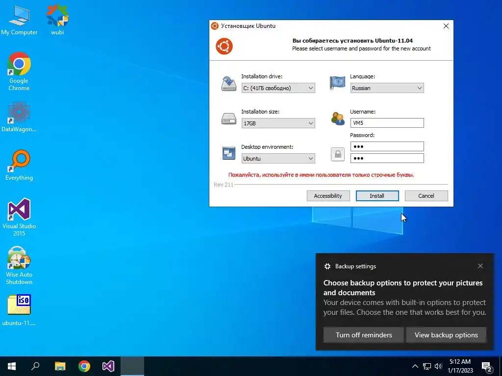Open the My Computer desktop icon
The height and width of the screenshot is (376, 502).
(x=19, y=20)
